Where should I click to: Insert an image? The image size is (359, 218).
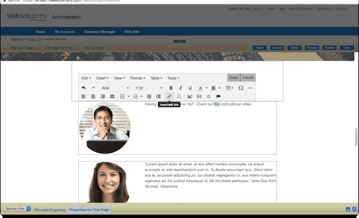point(190,96)
